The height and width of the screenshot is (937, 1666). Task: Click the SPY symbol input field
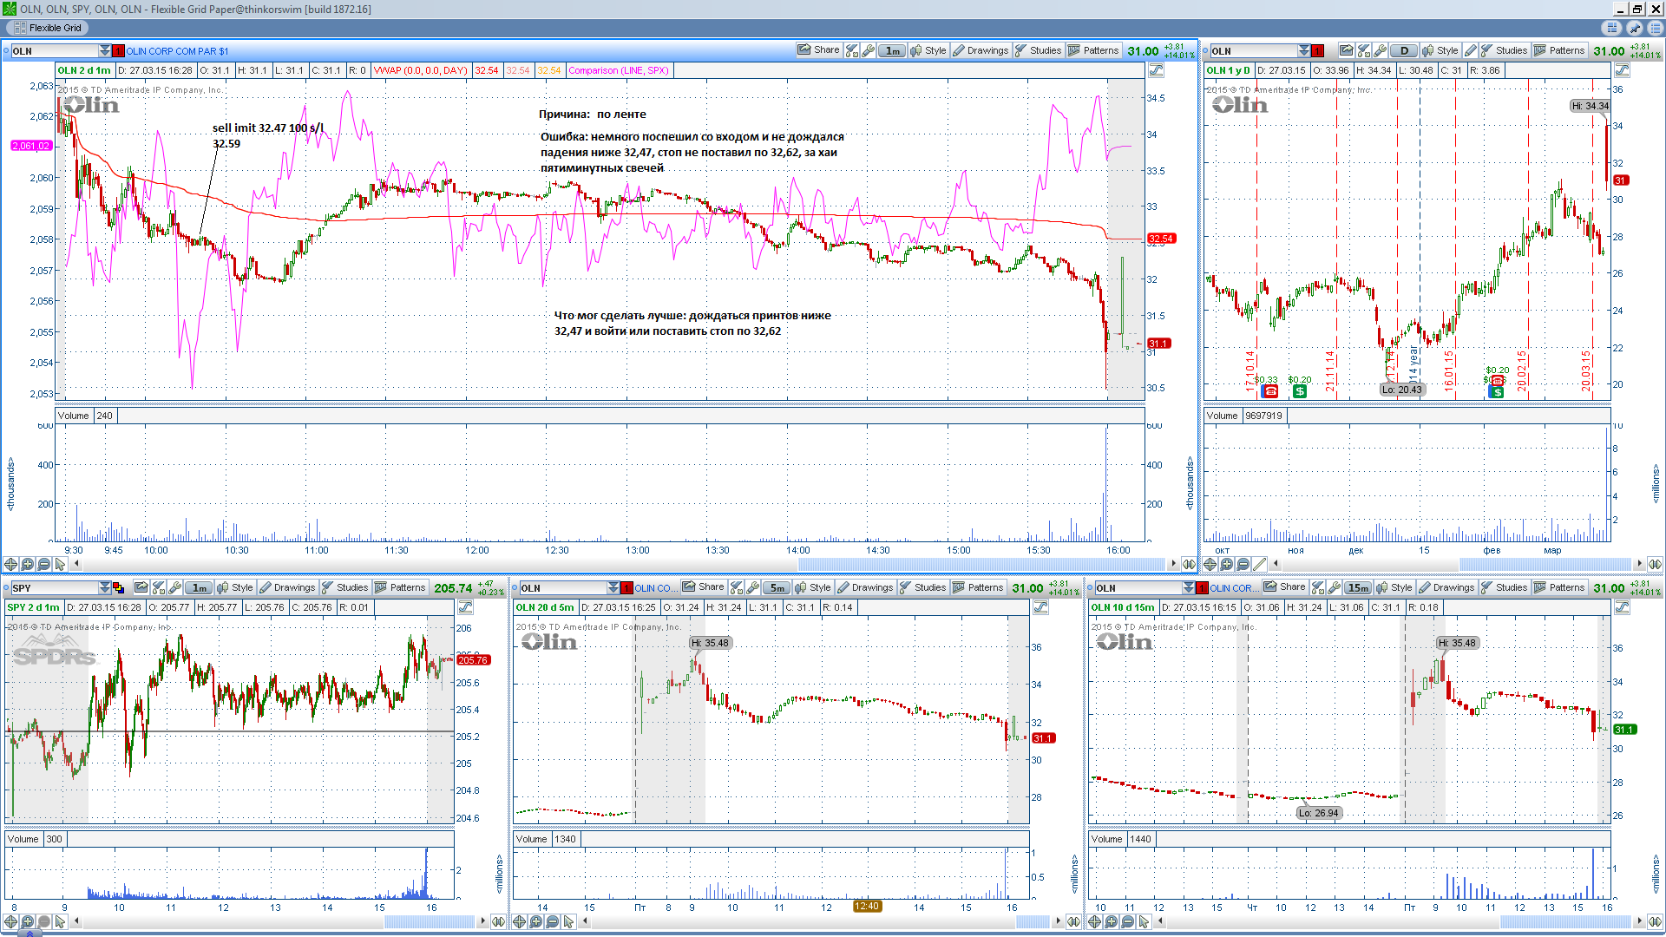pos(55,588)
